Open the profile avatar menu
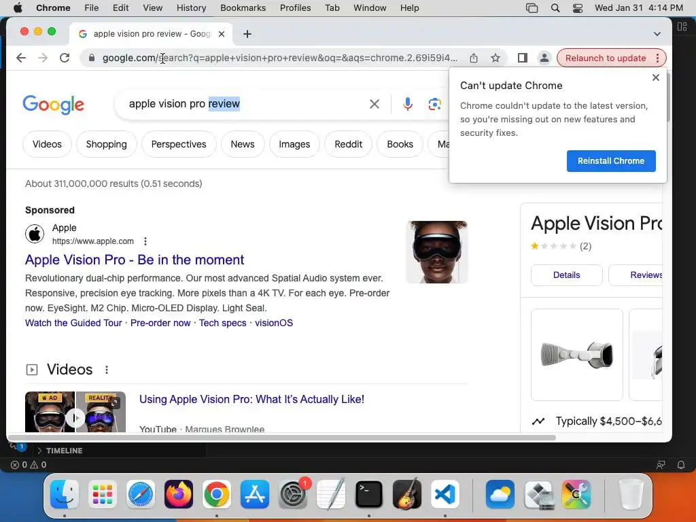Screen dimensions: 696x522 (544, 58)
